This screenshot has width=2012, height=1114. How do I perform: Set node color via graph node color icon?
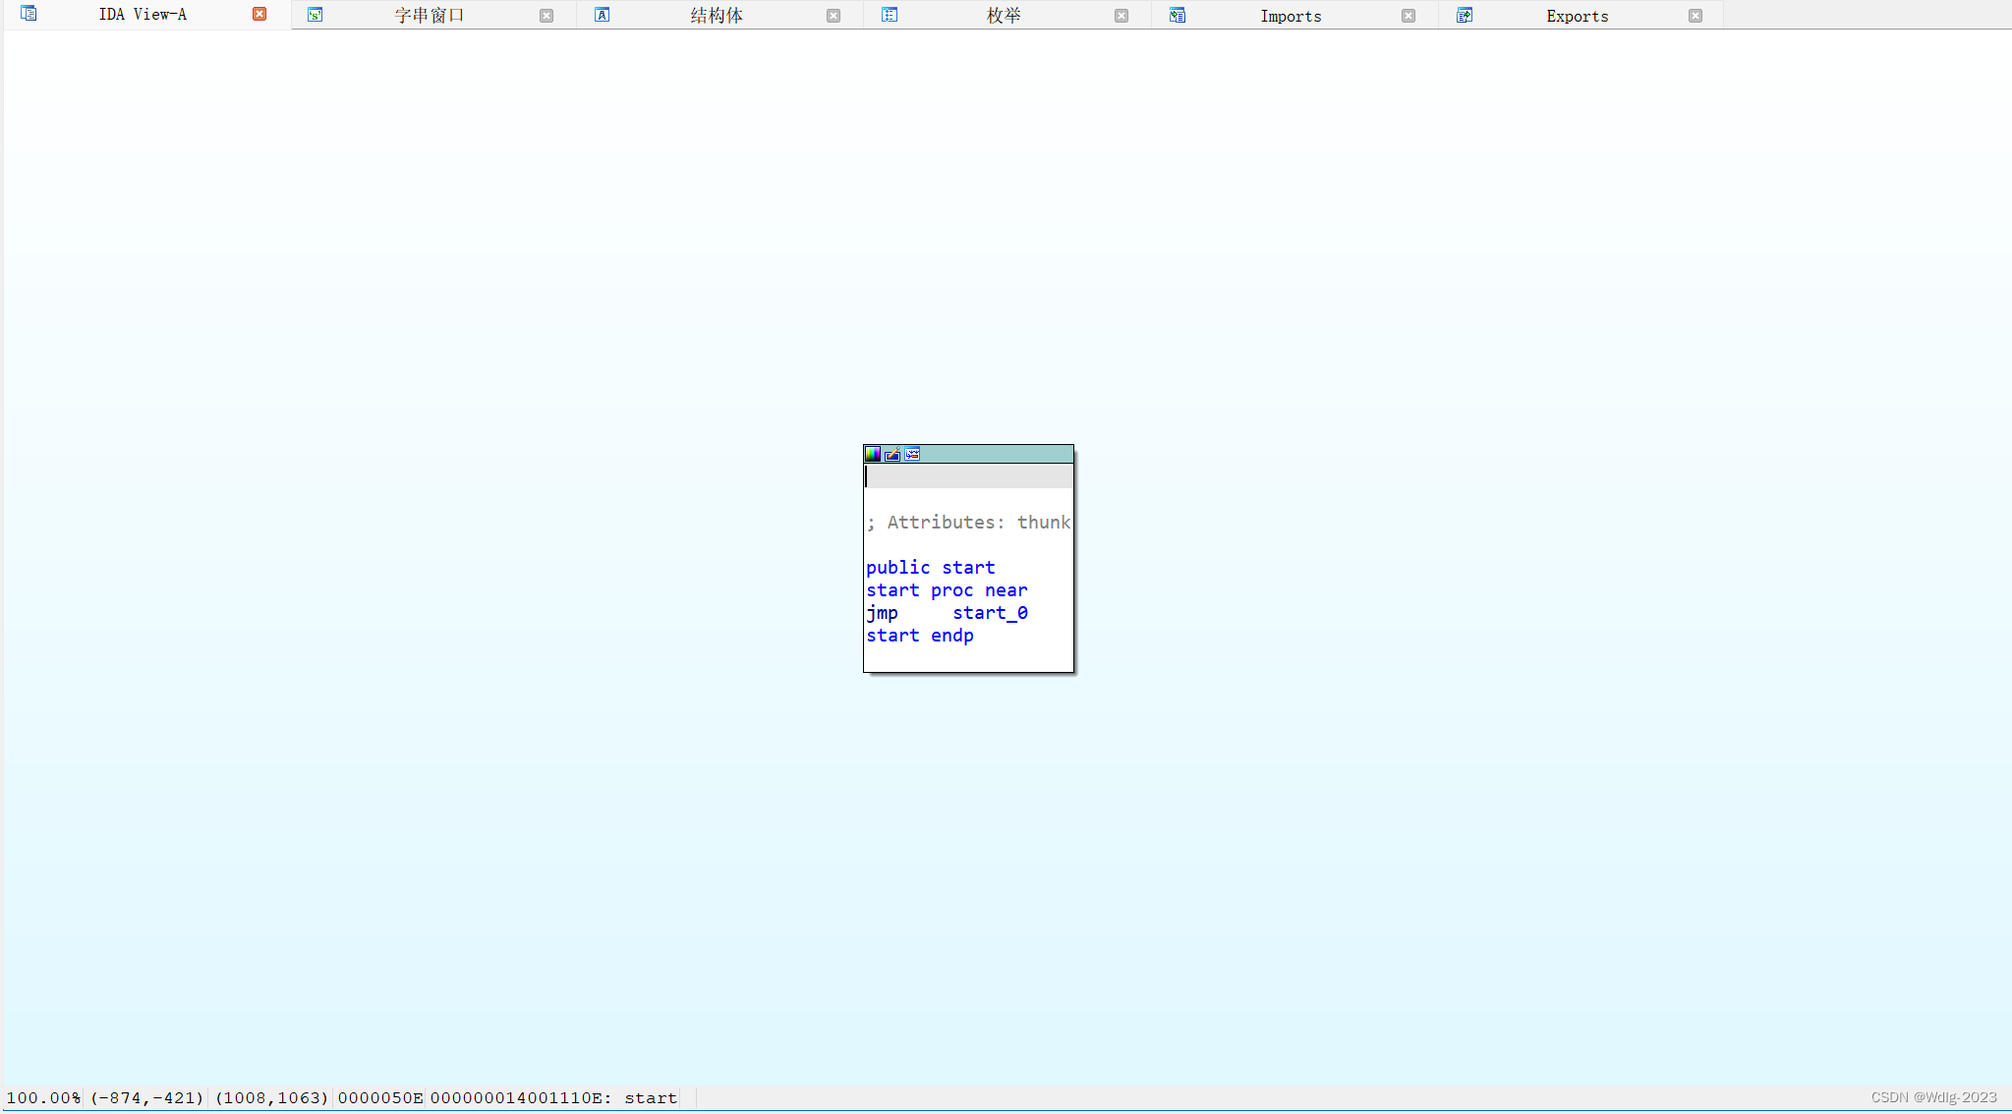click(873, 454)
